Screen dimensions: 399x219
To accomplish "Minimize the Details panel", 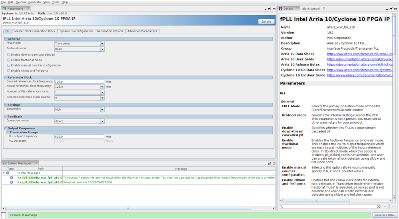I will [387, 9].
